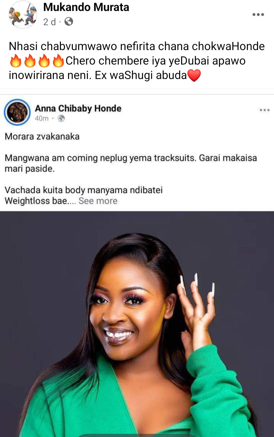
Task: Tap the fire emojis in the caption
Action: (x=37, y=61)
